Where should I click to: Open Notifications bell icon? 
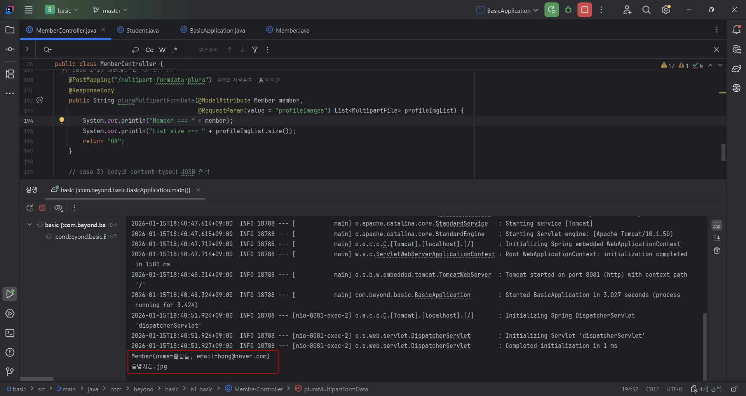click(736, 30)
